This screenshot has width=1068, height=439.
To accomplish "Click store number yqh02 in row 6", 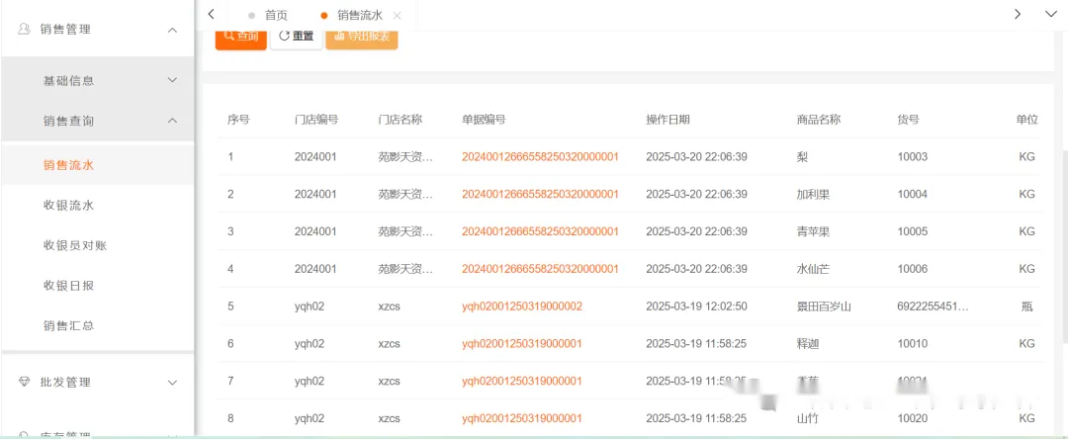I will [310, 344].
